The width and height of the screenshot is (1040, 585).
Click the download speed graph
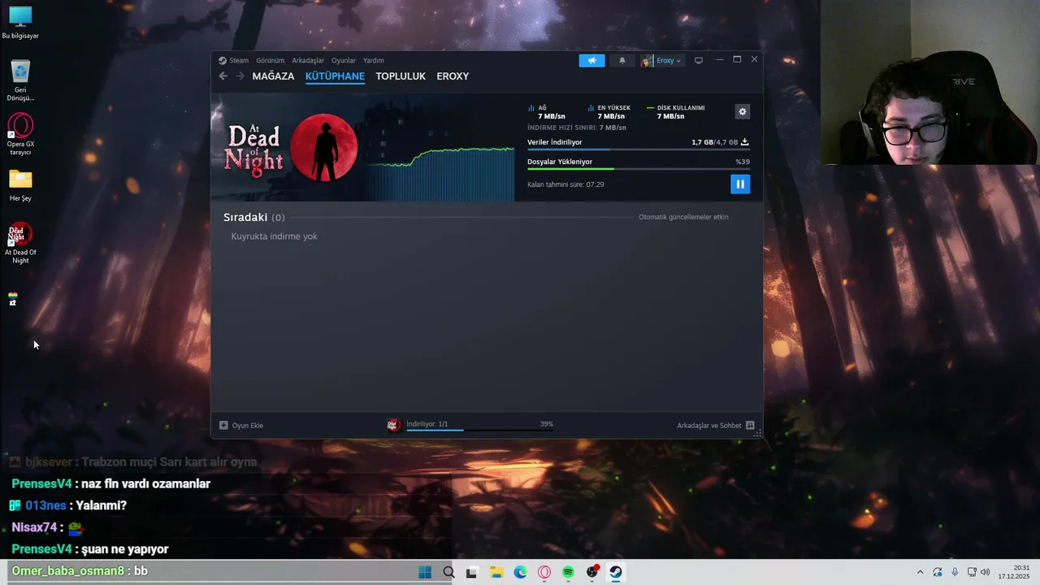pos(440,172)
